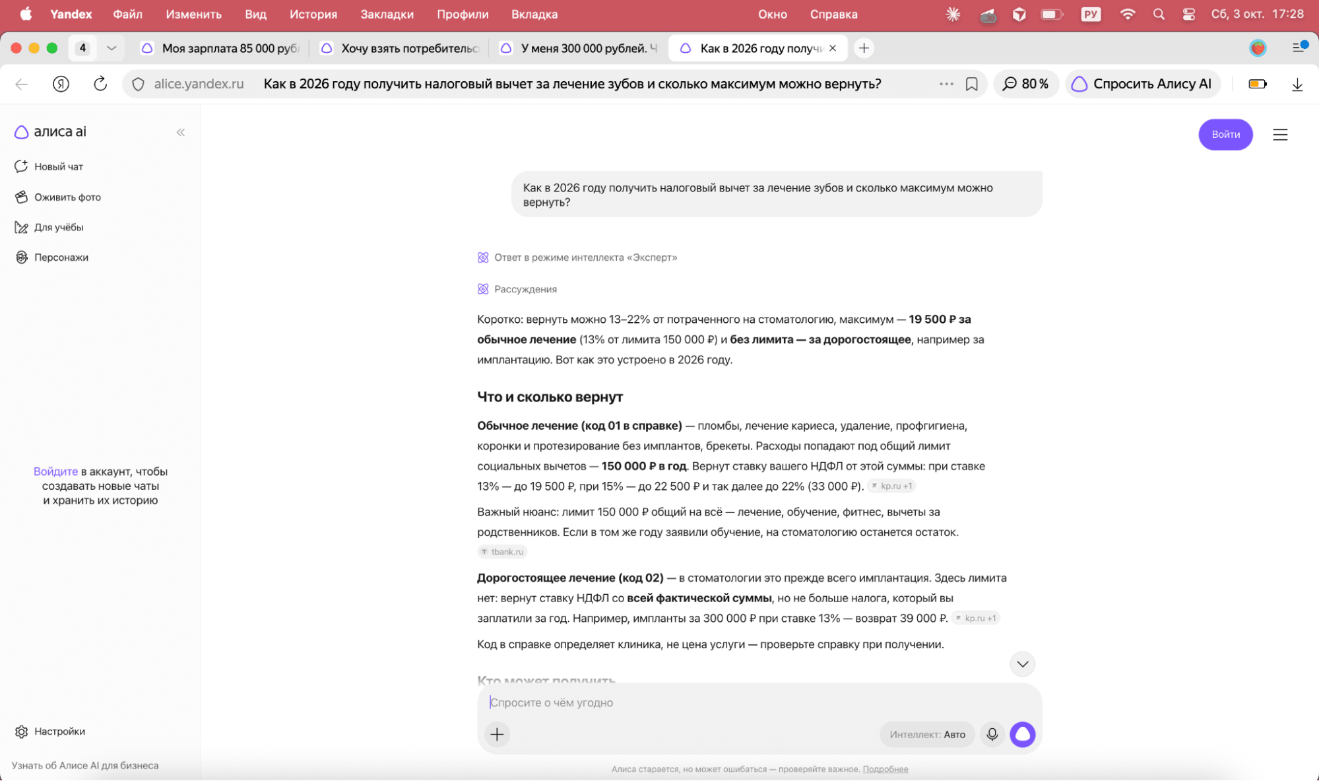Click the Войти login button
Image resolution: width=1319 pixels, height=781 pixels.
coord(1225,135)
